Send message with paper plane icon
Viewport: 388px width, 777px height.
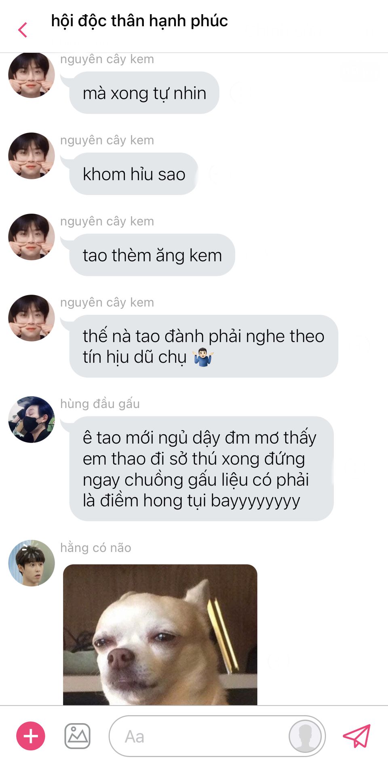(x=356, y=736)
